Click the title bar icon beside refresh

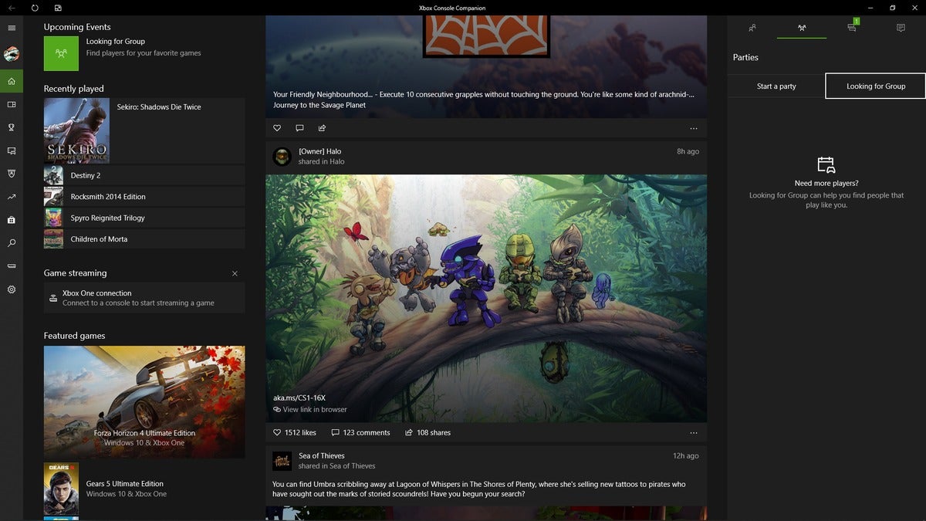(x=58, y=8)
